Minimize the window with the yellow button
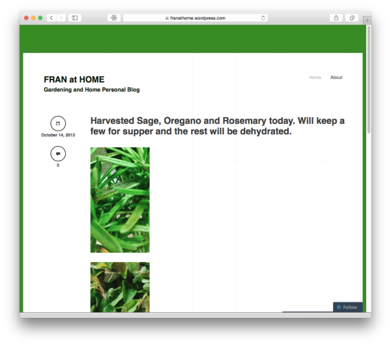Screen dimensions: 391x346 (x=33, y=18)
